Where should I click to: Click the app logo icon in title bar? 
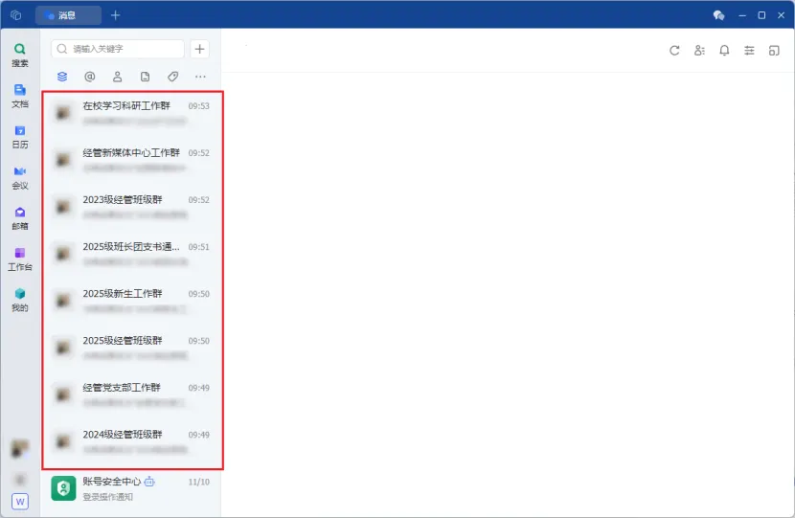click(15, 15)
